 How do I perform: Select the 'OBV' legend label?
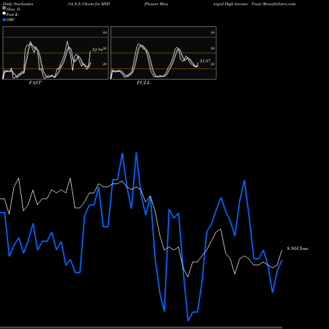point(11,20)
